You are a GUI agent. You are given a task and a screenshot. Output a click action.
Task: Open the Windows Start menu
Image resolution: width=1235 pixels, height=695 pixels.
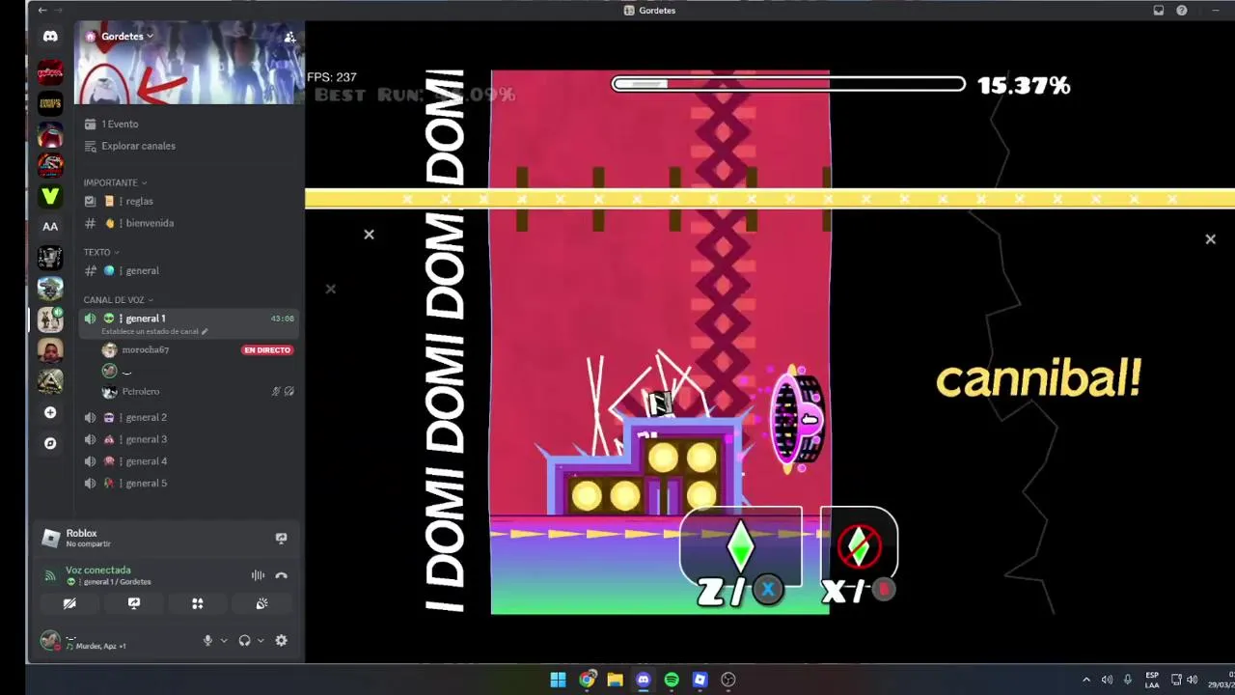click(x=558, y=680)
